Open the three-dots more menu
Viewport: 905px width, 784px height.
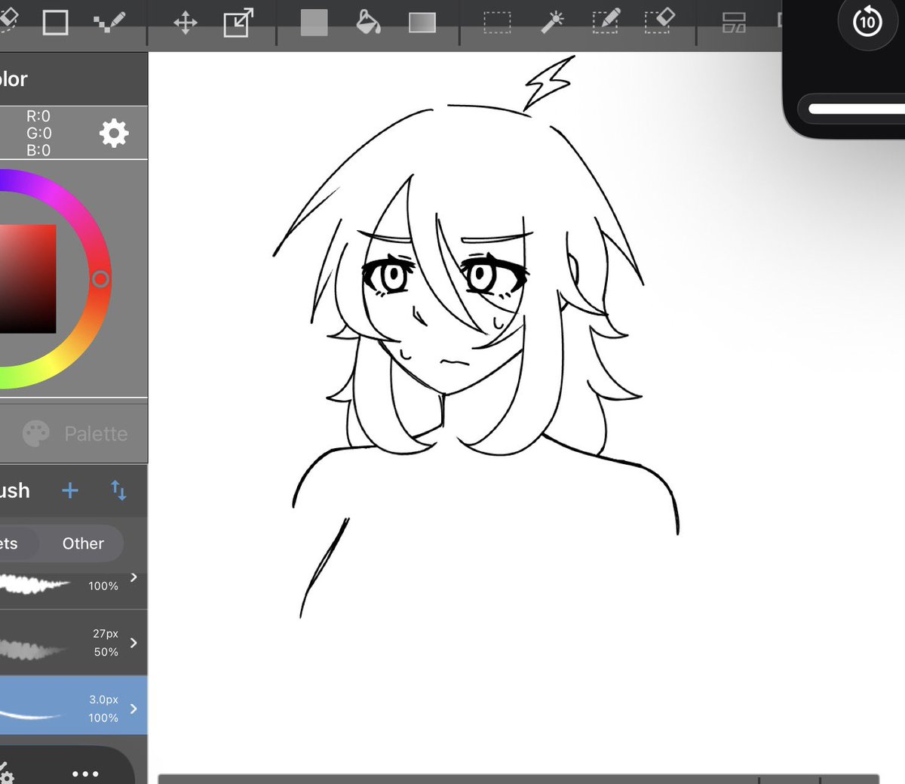click(x=85, y=773)
